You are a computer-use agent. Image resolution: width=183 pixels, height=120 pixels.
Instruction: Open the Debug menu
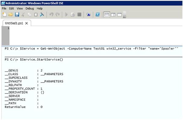pos(30,9)
